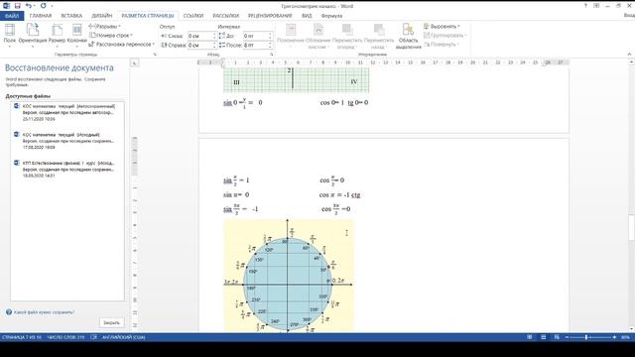Open Параметры страницы dialog launcher
635x357 pixels.
point(155,54)
